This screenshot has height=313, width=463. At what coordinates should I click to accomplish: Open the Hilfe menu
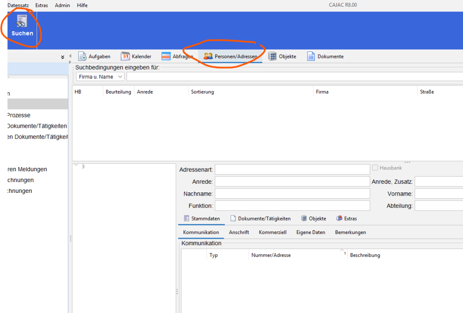(82, 5)
